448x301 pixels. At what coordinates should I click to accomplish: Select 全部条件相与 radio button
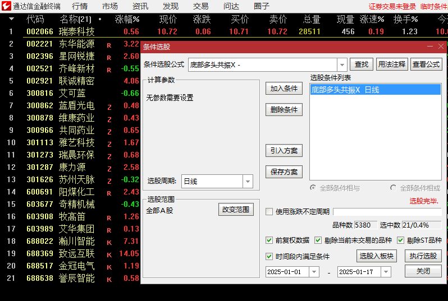(x=313, y=188)
